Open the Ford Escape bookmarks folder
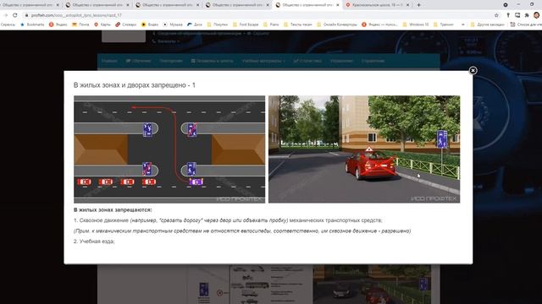542x304 pixels. [246, 24]
